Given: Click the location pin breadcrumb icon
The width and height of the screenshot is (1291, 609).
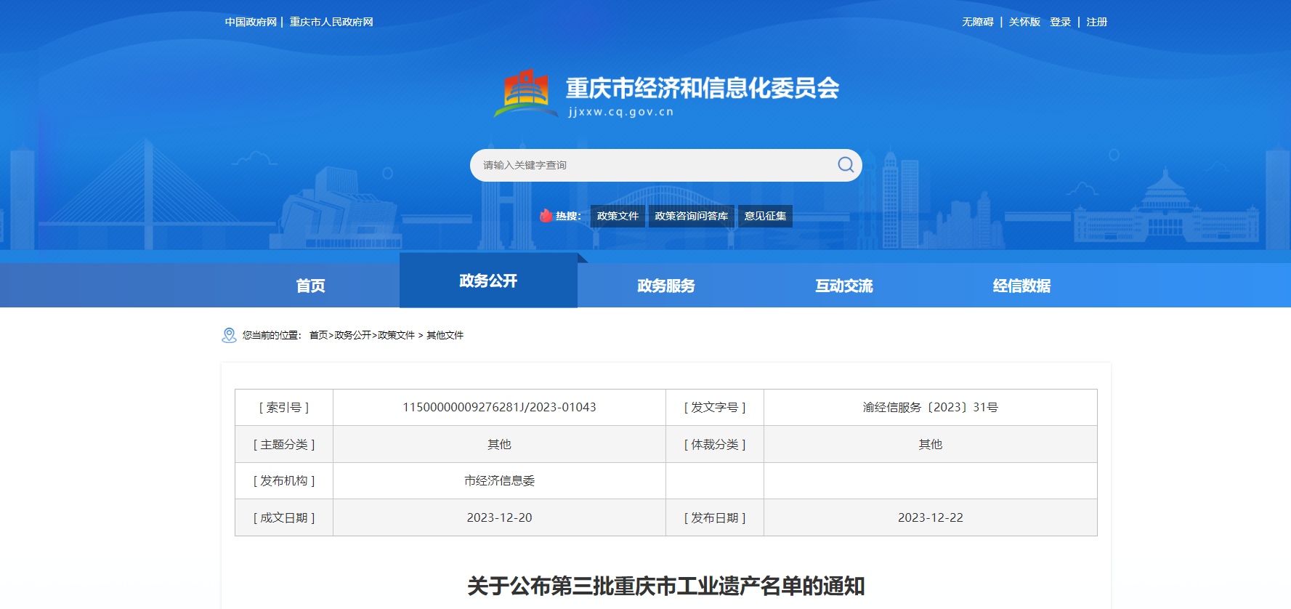Looking at the screenshot, I should pos(229,335).
